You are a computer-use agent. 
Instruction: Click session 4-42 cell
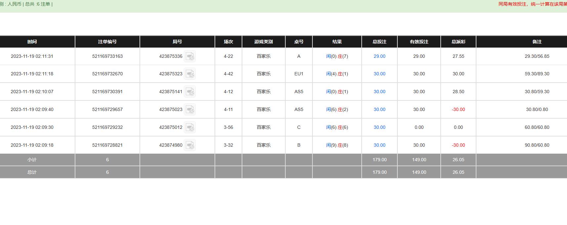[228, 74]
